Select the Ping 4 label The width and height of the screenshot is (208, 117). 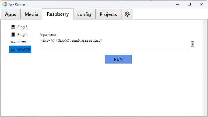[x=23, y=34]
